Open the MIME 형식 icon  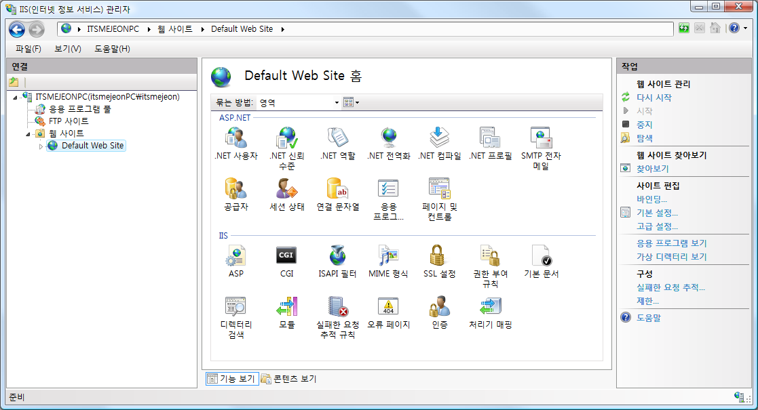[x=388, y=256]
